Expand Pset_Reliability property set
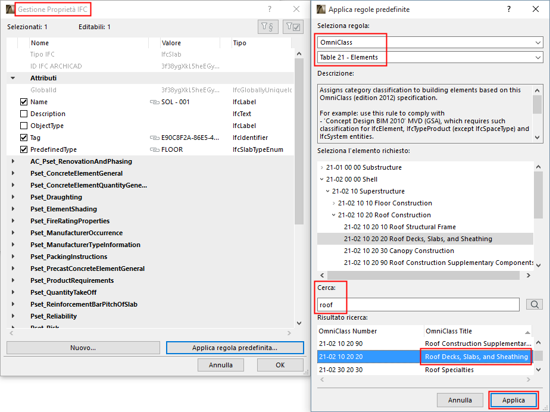This screenshot has height=412, width=550. point(13,316)
